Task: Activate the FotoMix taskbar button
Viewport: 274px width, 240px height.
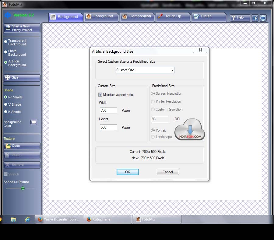Action: click(157, 219)
